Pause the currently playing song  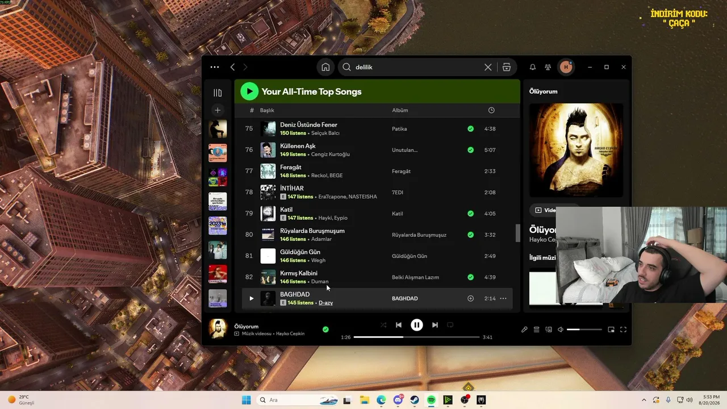(x=417, y=325)
